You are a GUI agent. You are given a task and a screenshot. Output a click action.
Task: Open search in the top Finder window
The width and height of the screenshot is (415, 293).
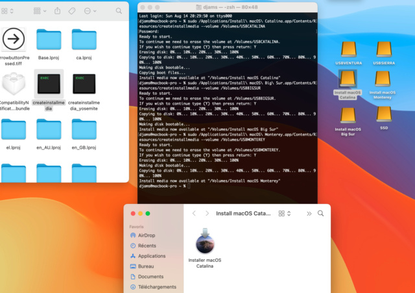pyautogui.click(x=119, y=11)
